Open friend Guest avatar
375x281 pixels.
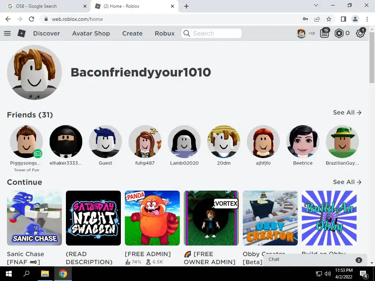tap(105, 142)
